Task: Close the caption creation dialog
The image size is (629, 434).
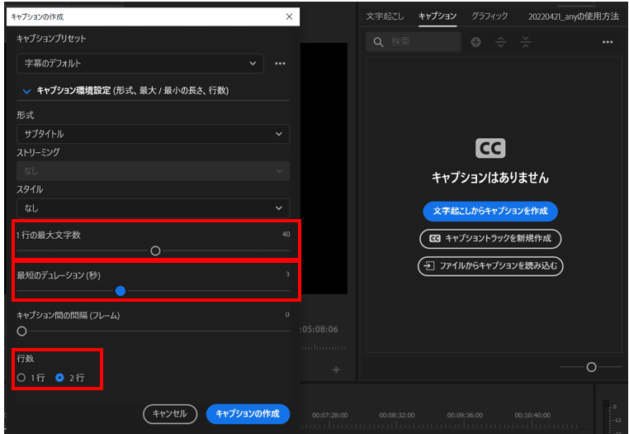Action: point(289,17)
